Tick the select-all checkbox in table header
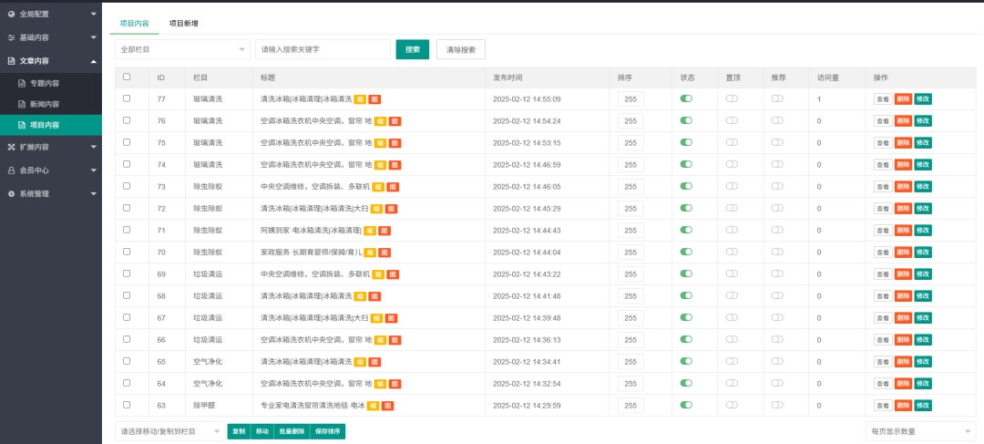984x444 pixels. click(x=127, y=77)
